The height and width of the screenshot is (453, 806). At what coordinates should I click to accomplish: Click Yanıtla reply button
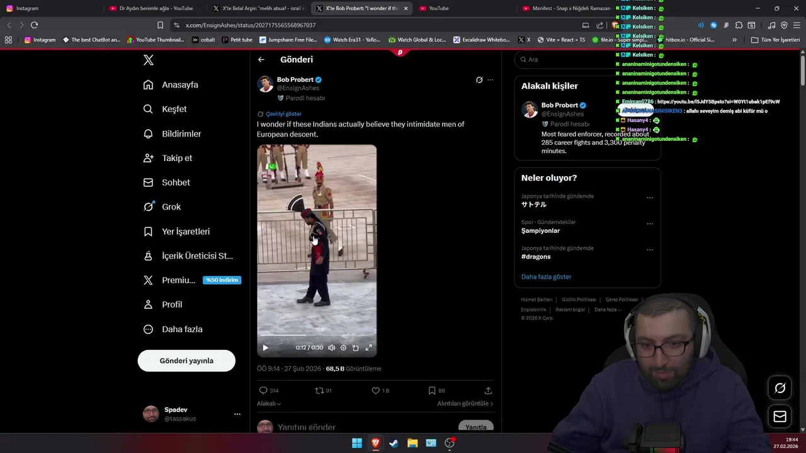475,427
